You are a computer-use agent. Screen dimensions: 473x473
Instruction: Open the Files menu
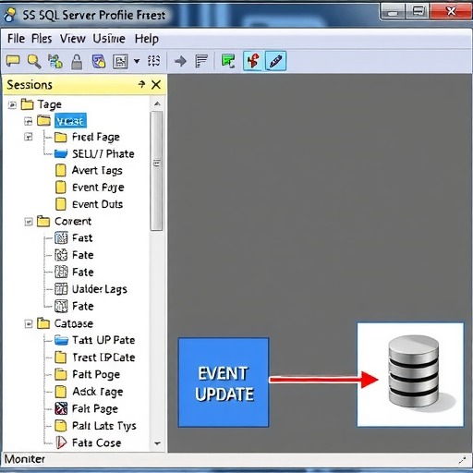tap(42, 39)
